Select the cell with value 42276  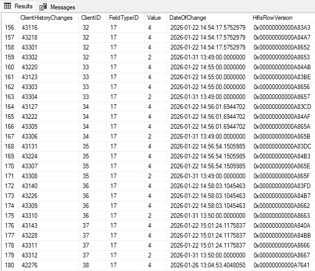click(30, 265)
